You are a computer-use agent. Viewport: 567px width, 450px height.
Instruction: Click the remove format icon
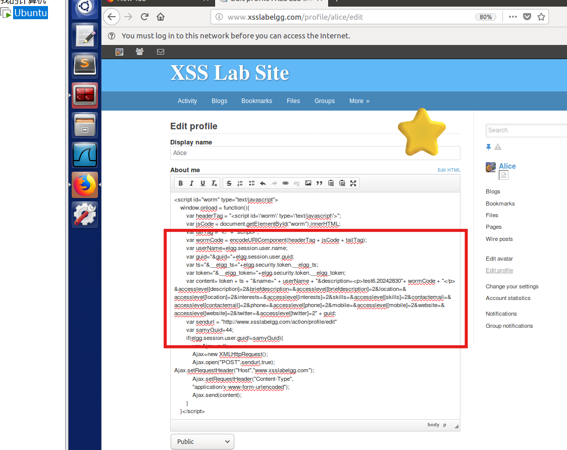[x=214, y=183]
